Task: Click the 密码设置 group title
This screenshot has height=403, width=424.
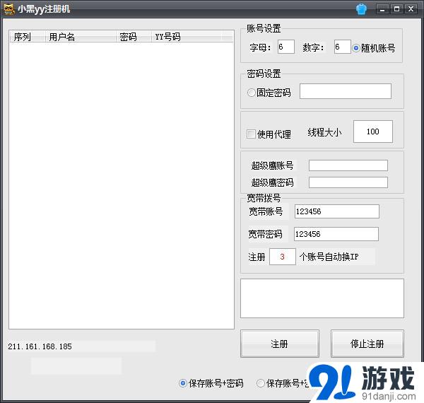Action: pyautogui.click(x=264, y=74)
